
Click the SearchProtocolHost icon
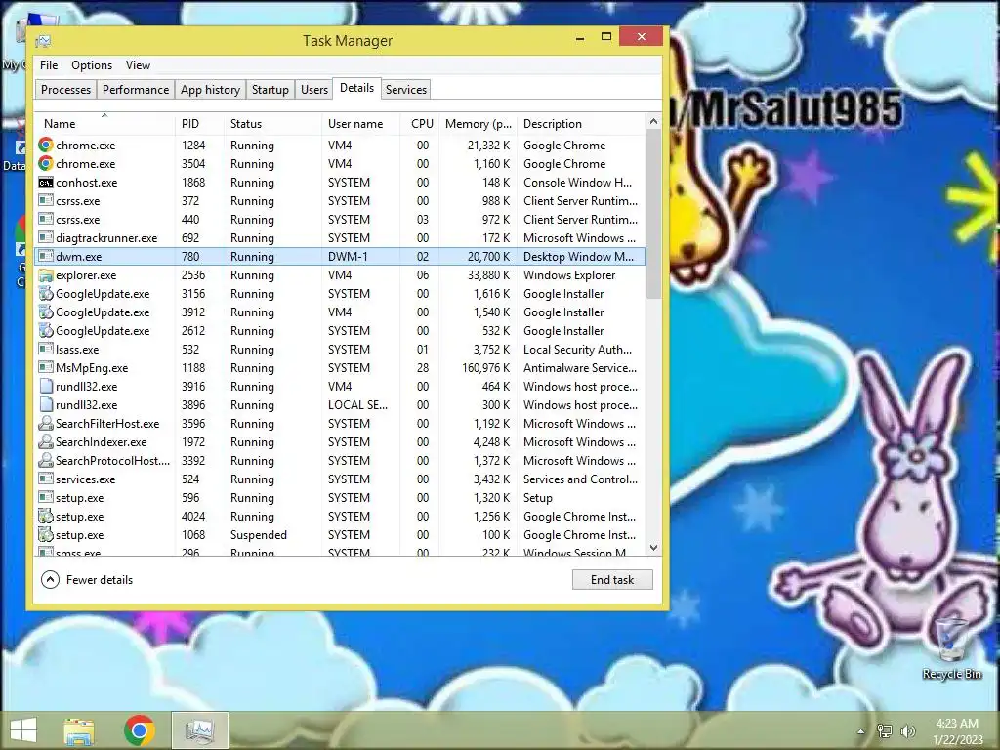[x=45, y=461]
